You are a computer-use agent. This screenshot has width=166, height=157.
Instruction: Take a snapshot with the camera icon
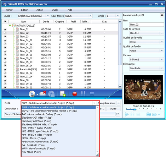149,114
